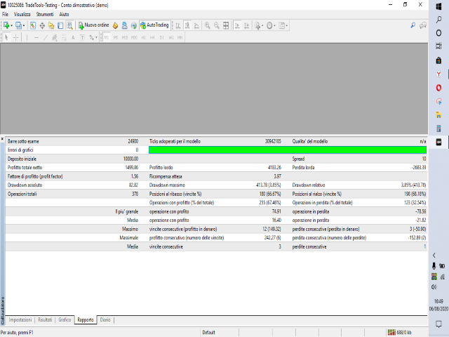The width and height of the screenshot is (449, 337).
Task: Open the Aiuto menu
Action: [x=64, y=14]
